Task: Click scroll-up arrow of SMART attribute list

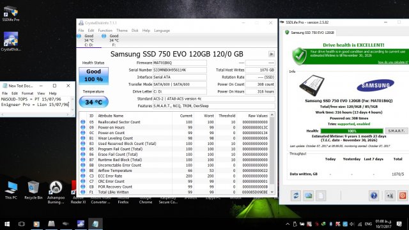Action: (x=272, y=115)
